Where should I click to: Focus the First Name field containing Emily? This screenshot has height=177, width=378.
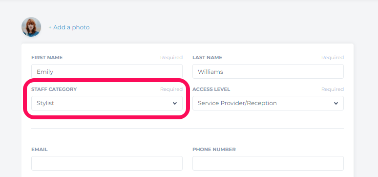click(107, 71)
